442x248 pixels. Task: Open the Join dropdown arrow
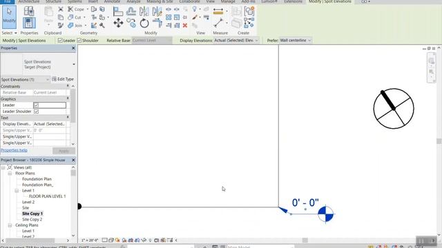[x=86, y=25]
